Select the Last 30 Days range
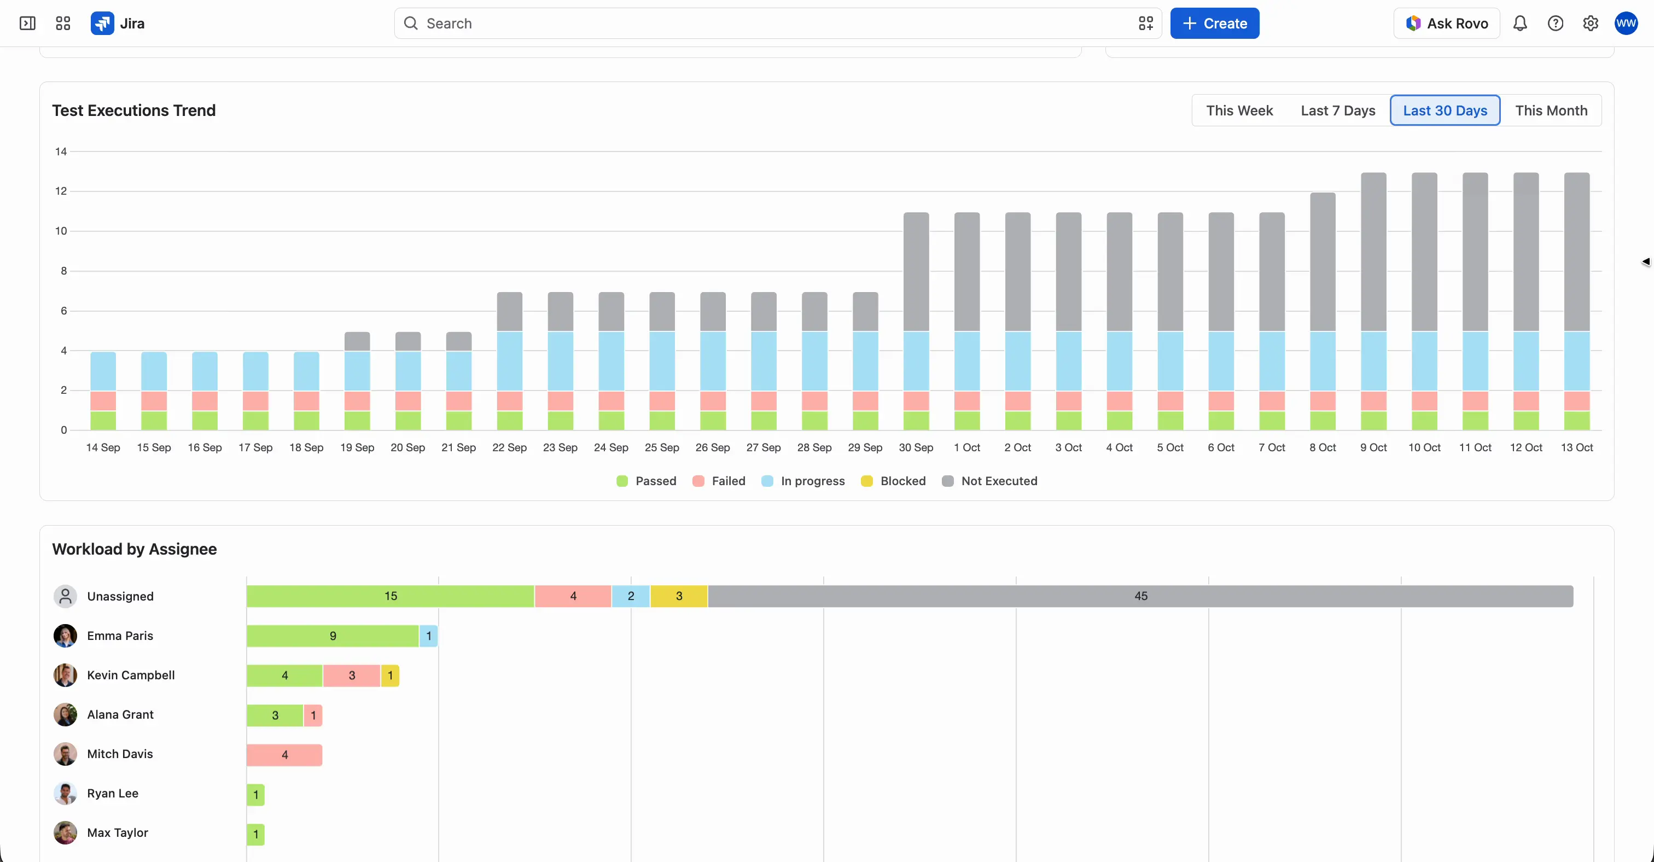Image resolution: width=1654 pixels, height=862 pixels. (x=1445, y=110)
